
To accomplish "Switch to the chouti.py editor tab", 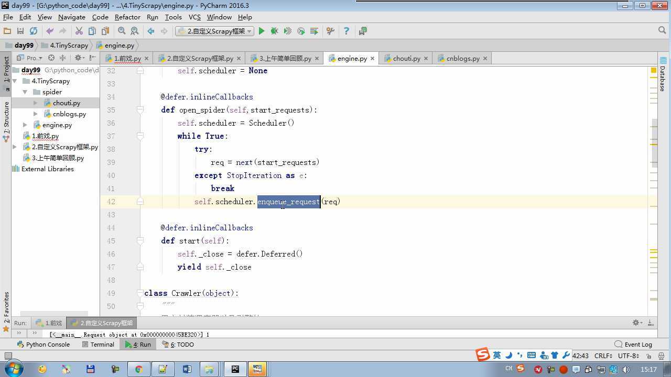I will coord(405,58).
